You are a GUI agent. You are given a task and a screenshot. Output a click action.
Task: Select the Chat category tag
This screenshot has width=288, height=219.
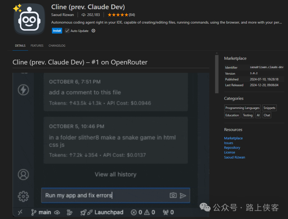pos(267,115)
